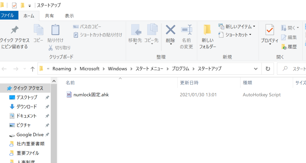The image size is (306, 163).
Task: Click the プロパティ (Properties) icon
Action: coord(270,30)
